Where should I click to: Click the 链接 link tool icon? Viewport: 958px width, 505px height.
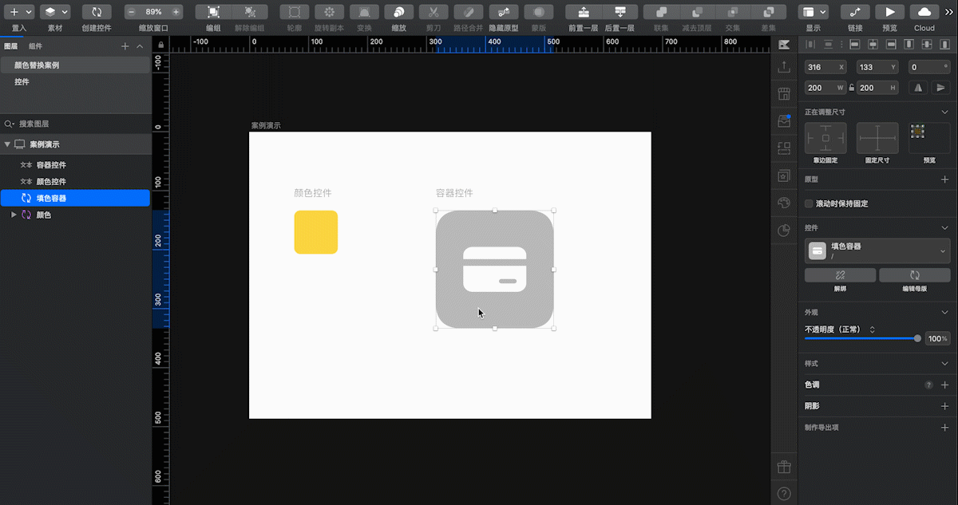point(855,12)
